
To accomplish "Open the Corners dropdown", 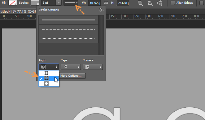I will pos(93,67).
